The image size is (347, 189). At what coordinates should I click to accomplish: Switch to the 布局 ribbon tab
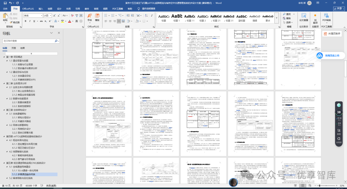(68, 9)
